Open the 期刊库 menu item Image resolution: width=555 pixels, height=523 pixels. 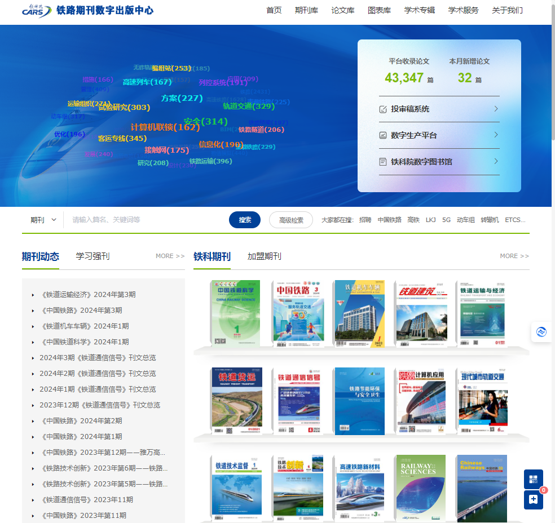(306, 10)
